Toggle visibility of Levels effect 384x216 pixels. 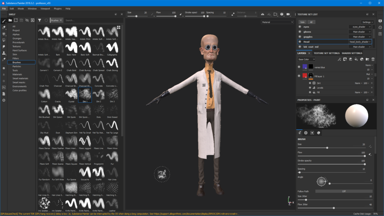click(x=310, y=88)
